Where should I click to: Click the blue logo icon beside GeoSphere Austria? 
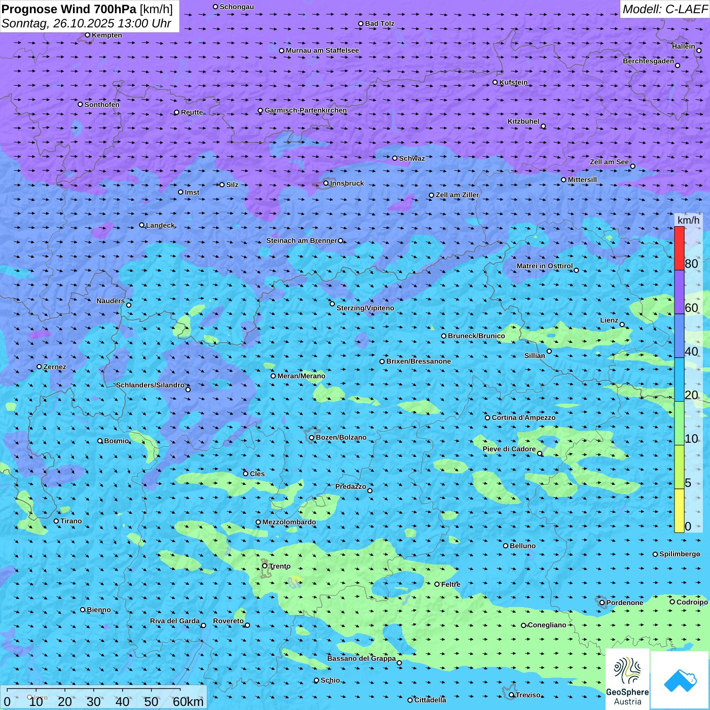pyautogui.click(x=680, y=680)
